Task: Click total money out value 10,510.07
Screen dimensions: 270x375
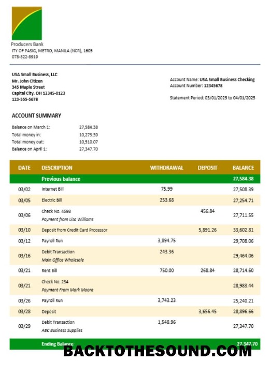Action: [x=89, y=142]
